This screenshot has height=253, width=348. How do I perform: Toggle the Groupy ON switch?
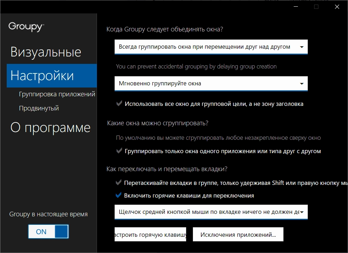pos(48,231)
